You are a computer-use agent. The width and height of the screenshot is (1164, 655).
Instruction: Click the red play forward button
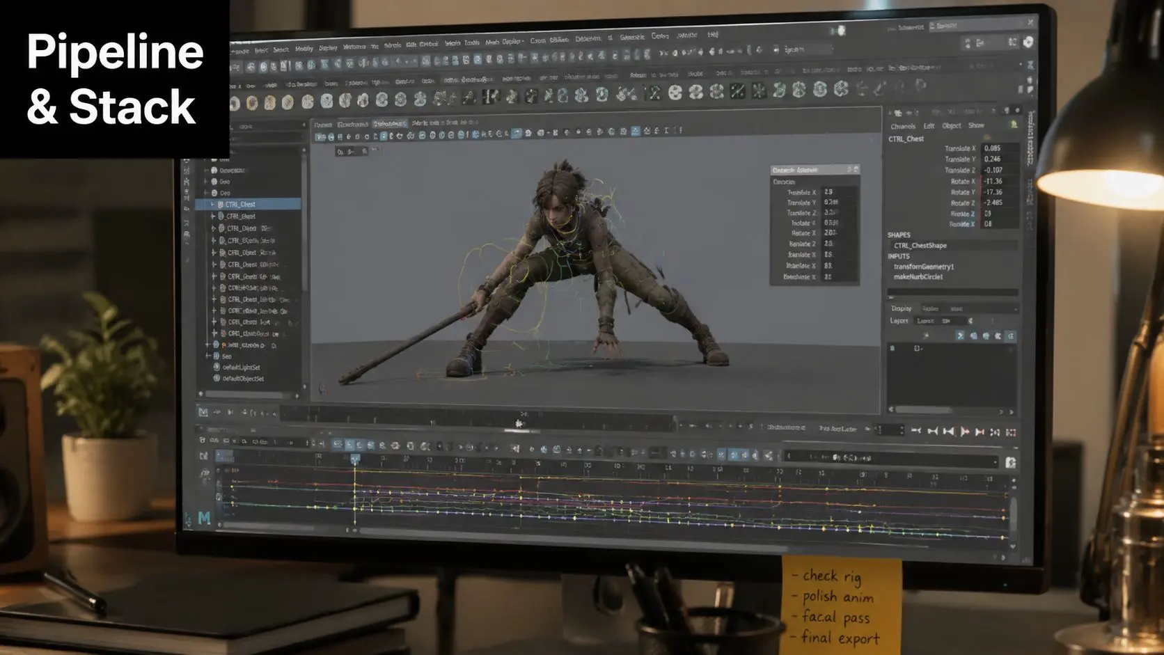tap(964, 432)
